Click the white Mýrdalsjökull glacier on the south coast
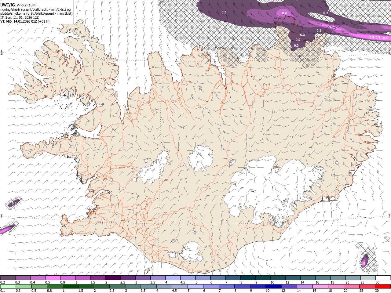This screenshot has width=391, height=293. 192,252
